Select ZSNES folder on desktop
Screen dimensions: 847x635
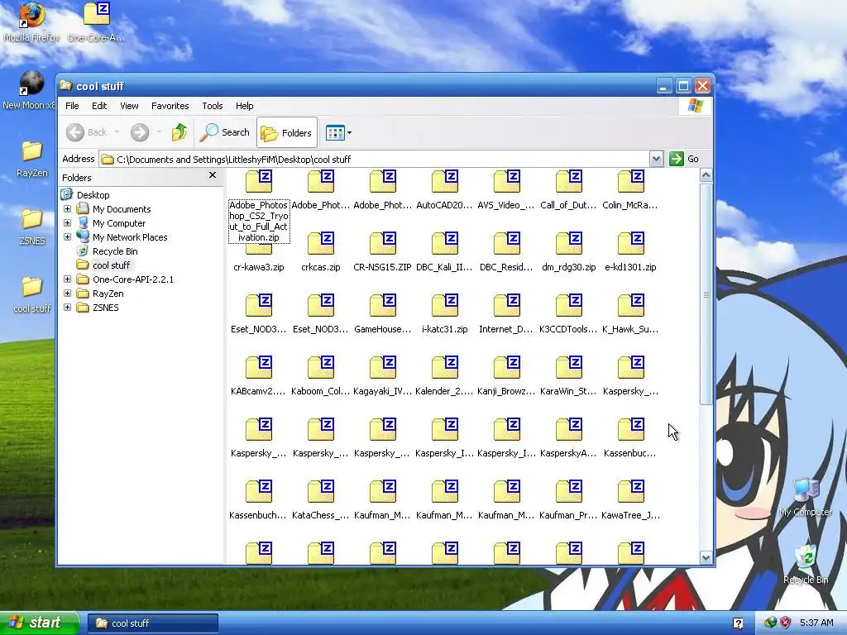[32, 227]
